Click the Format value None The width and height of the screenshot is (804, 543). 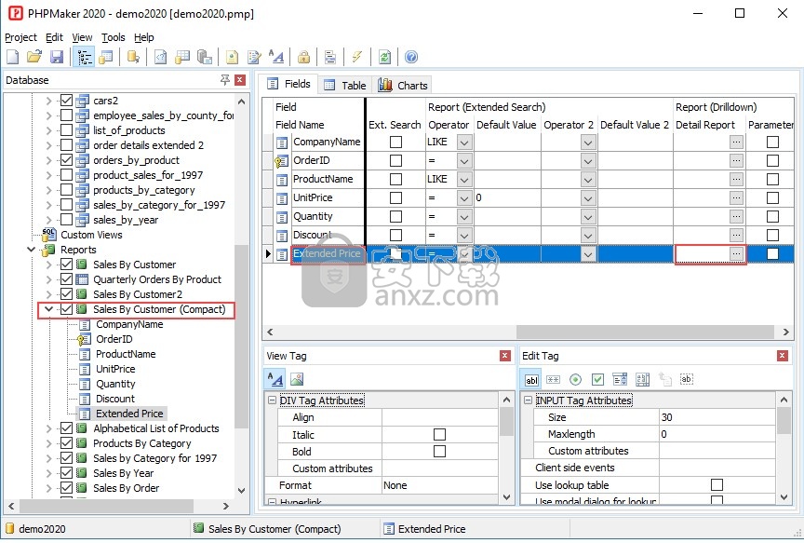coord(439,485)
